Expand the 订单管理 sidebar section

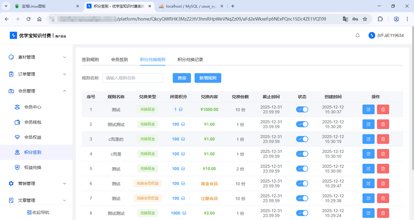36,74
